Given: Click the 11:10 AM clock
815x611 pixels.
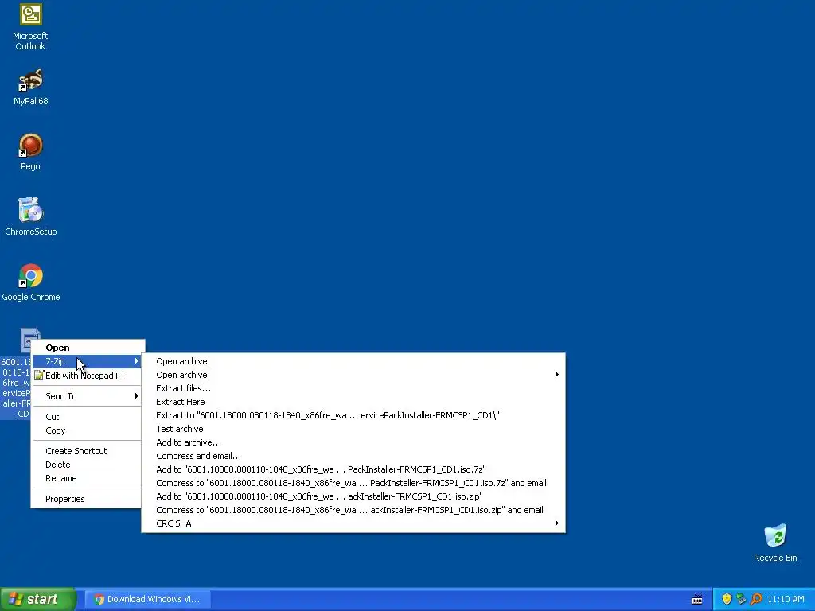Looking at the screenshot, I should [786, 599].
